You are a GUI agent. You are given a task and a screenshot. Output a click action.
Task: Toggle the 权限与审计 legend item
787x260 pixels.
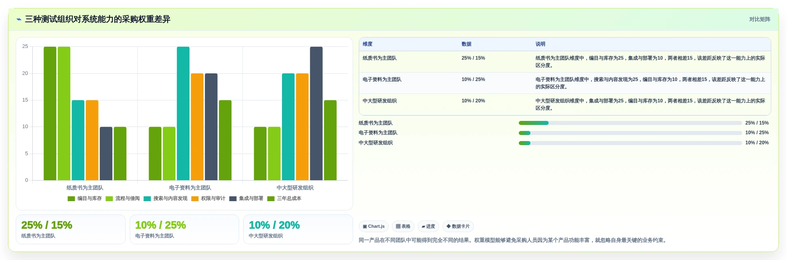click(x=208, y=199)
